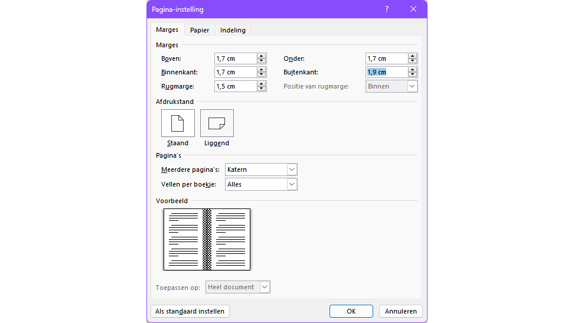574x323 pixels.
Task: Decrease the Onder margin value
Action: (x=413, y=61)
